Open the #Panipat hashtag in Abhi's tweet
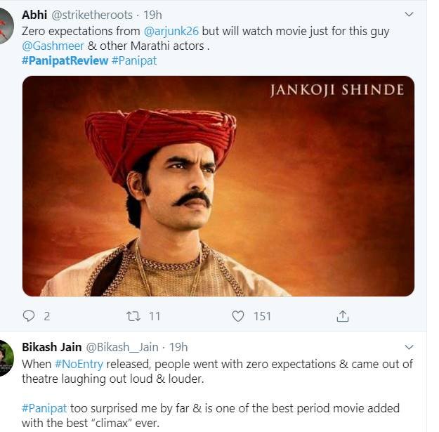Screen dimensions: 439x432 point(134,60)
